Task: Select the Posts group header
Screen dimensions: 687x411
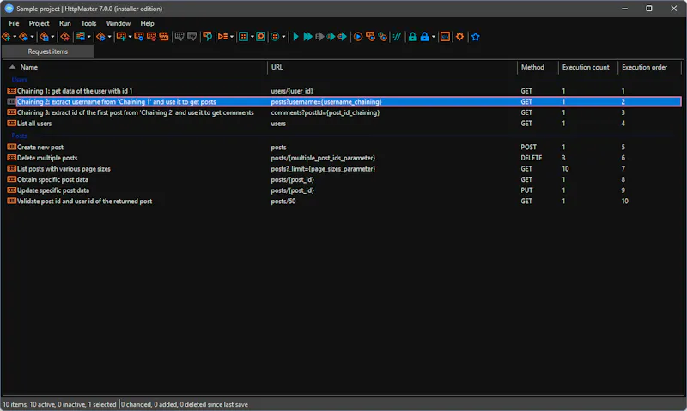Action: [x=19, y=136]
